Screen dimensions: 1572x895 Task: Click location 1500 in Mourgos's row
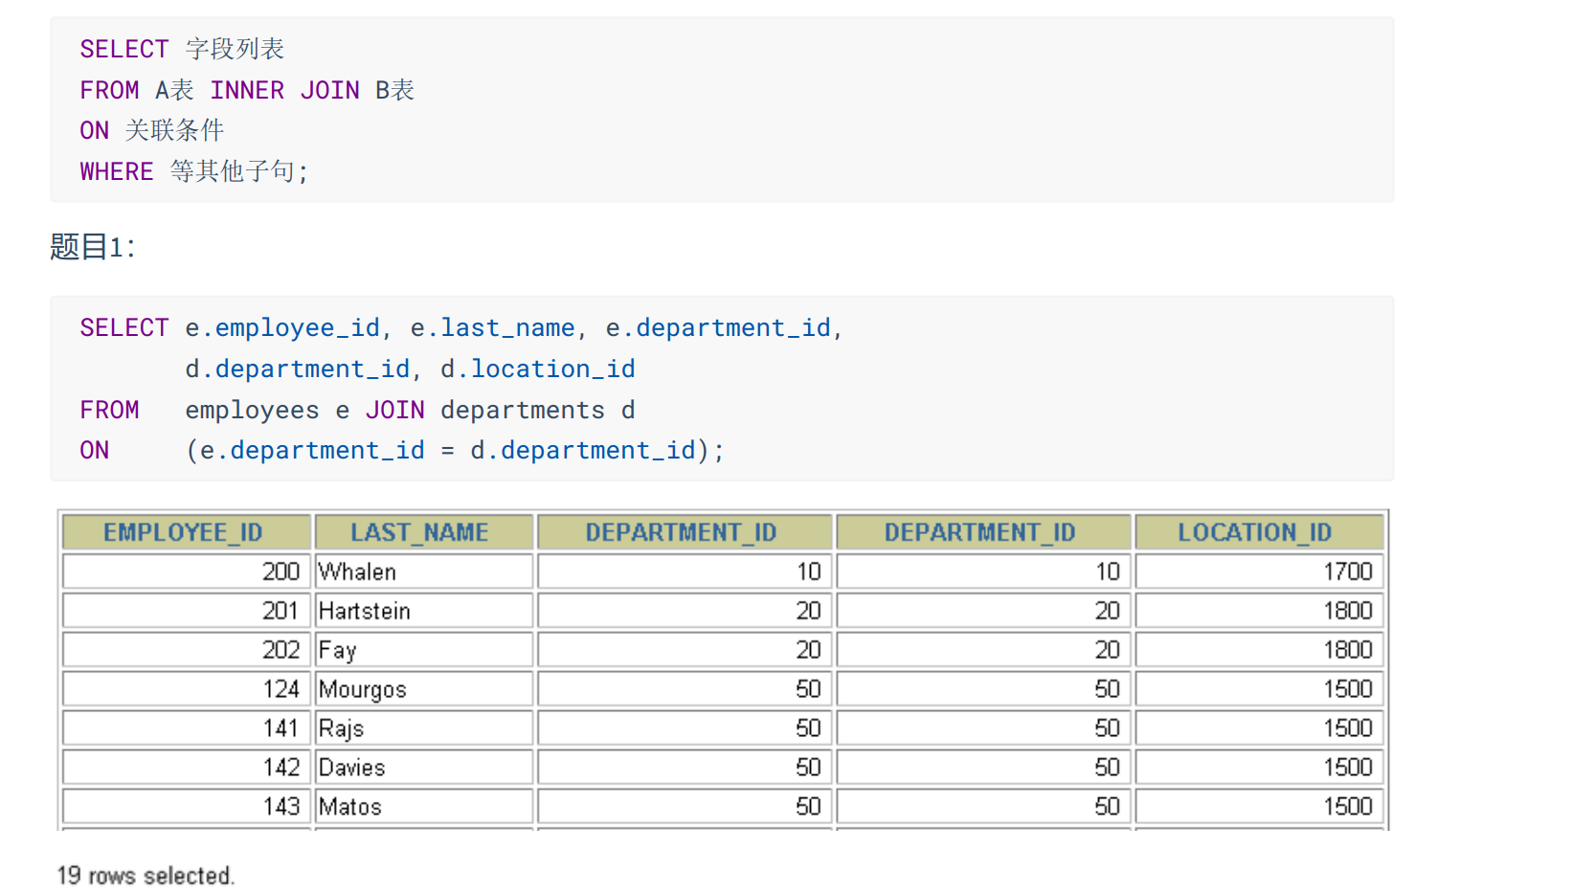pyautogui.click(x=1259, y=689)
